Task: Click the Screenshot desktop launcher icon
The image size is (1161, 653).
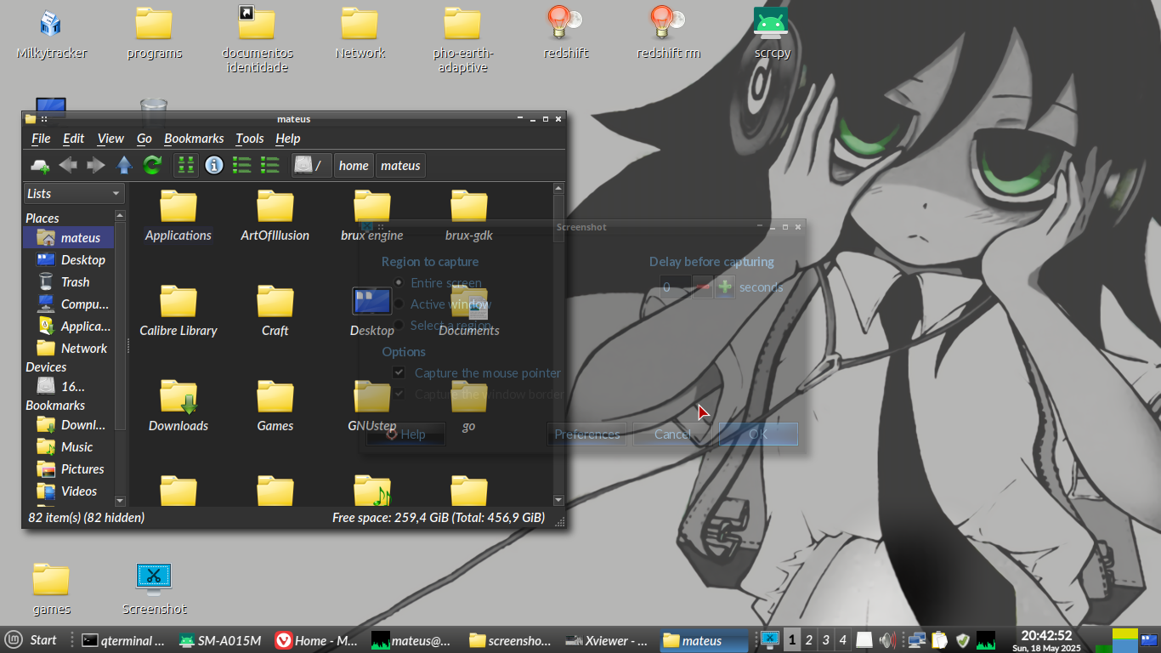Action: point(154,588)
